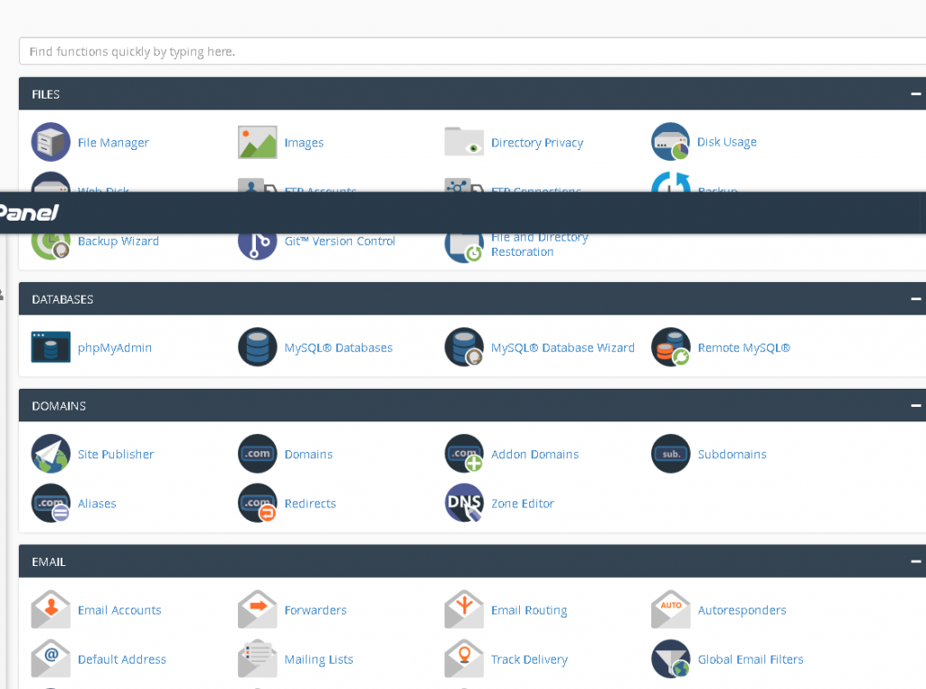926x689 pixels.
Task: Follow the 'Git™ Version Control' text link
Action: (x=340, y=241)
